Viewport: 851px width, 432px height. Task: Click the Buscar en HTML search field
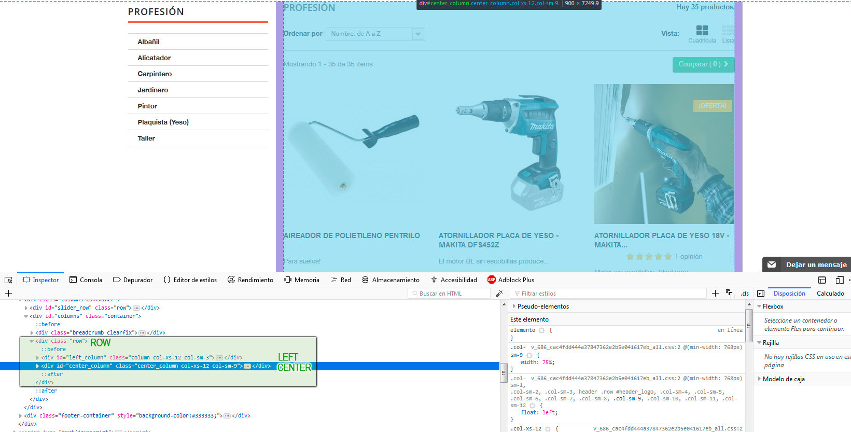point(449,294)
